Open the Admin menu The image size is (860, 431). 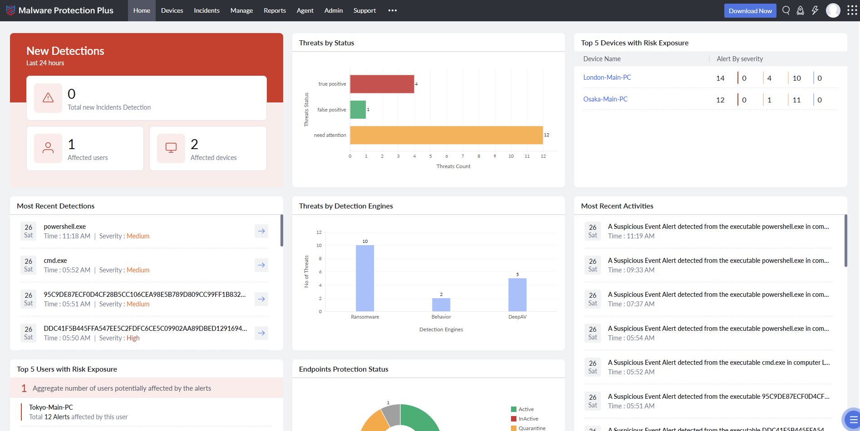[x=334, y=10]
